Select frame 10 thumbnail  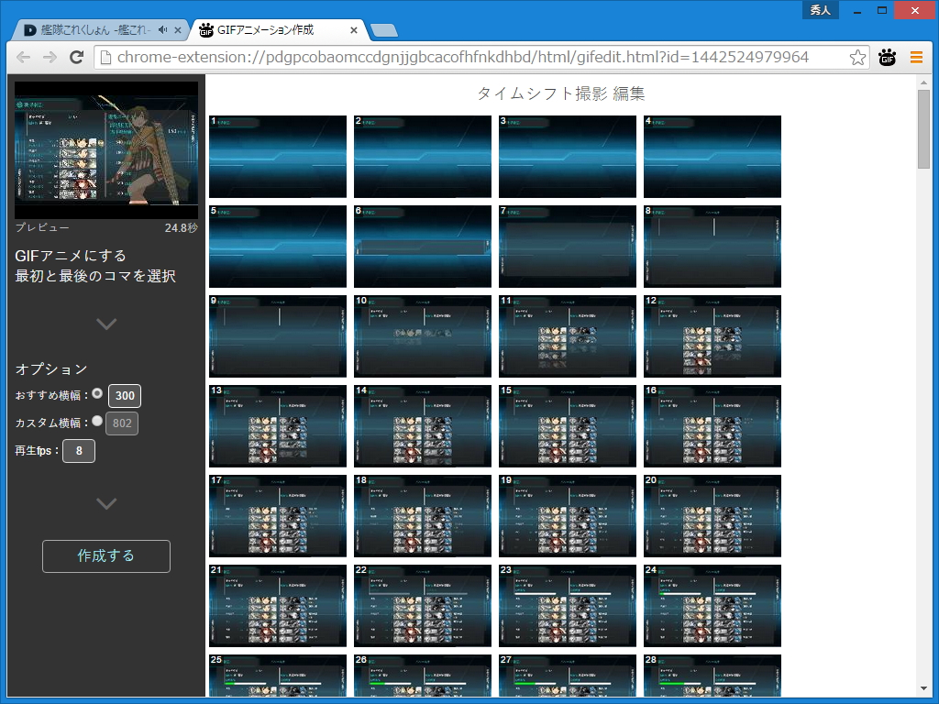click(423, 335)
